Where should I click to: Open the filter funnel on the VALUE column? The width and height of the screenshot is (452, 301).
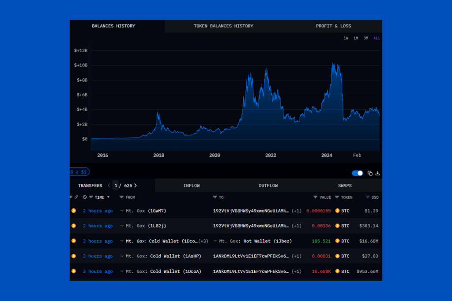(x=316, y=197)
